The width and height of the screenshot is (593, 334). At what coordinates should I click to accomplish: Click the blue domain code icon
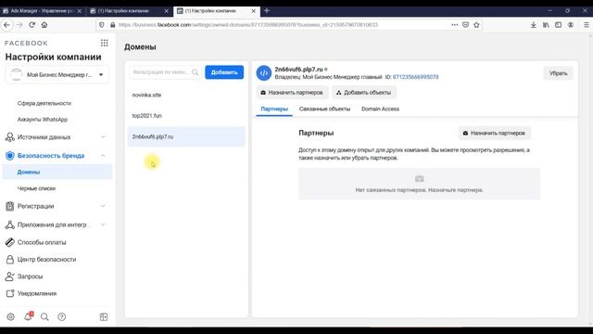tap(263, 72)
